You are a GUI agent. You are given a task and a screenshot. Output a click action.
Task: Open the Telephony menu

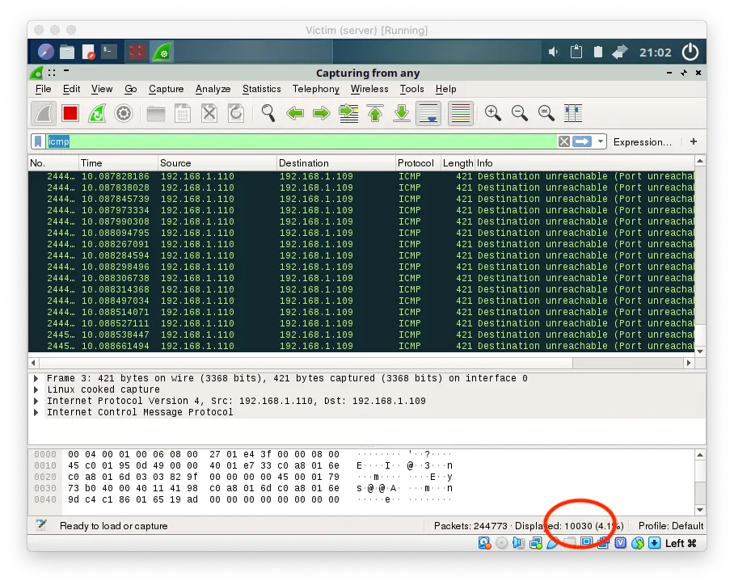tap(315, 89)
